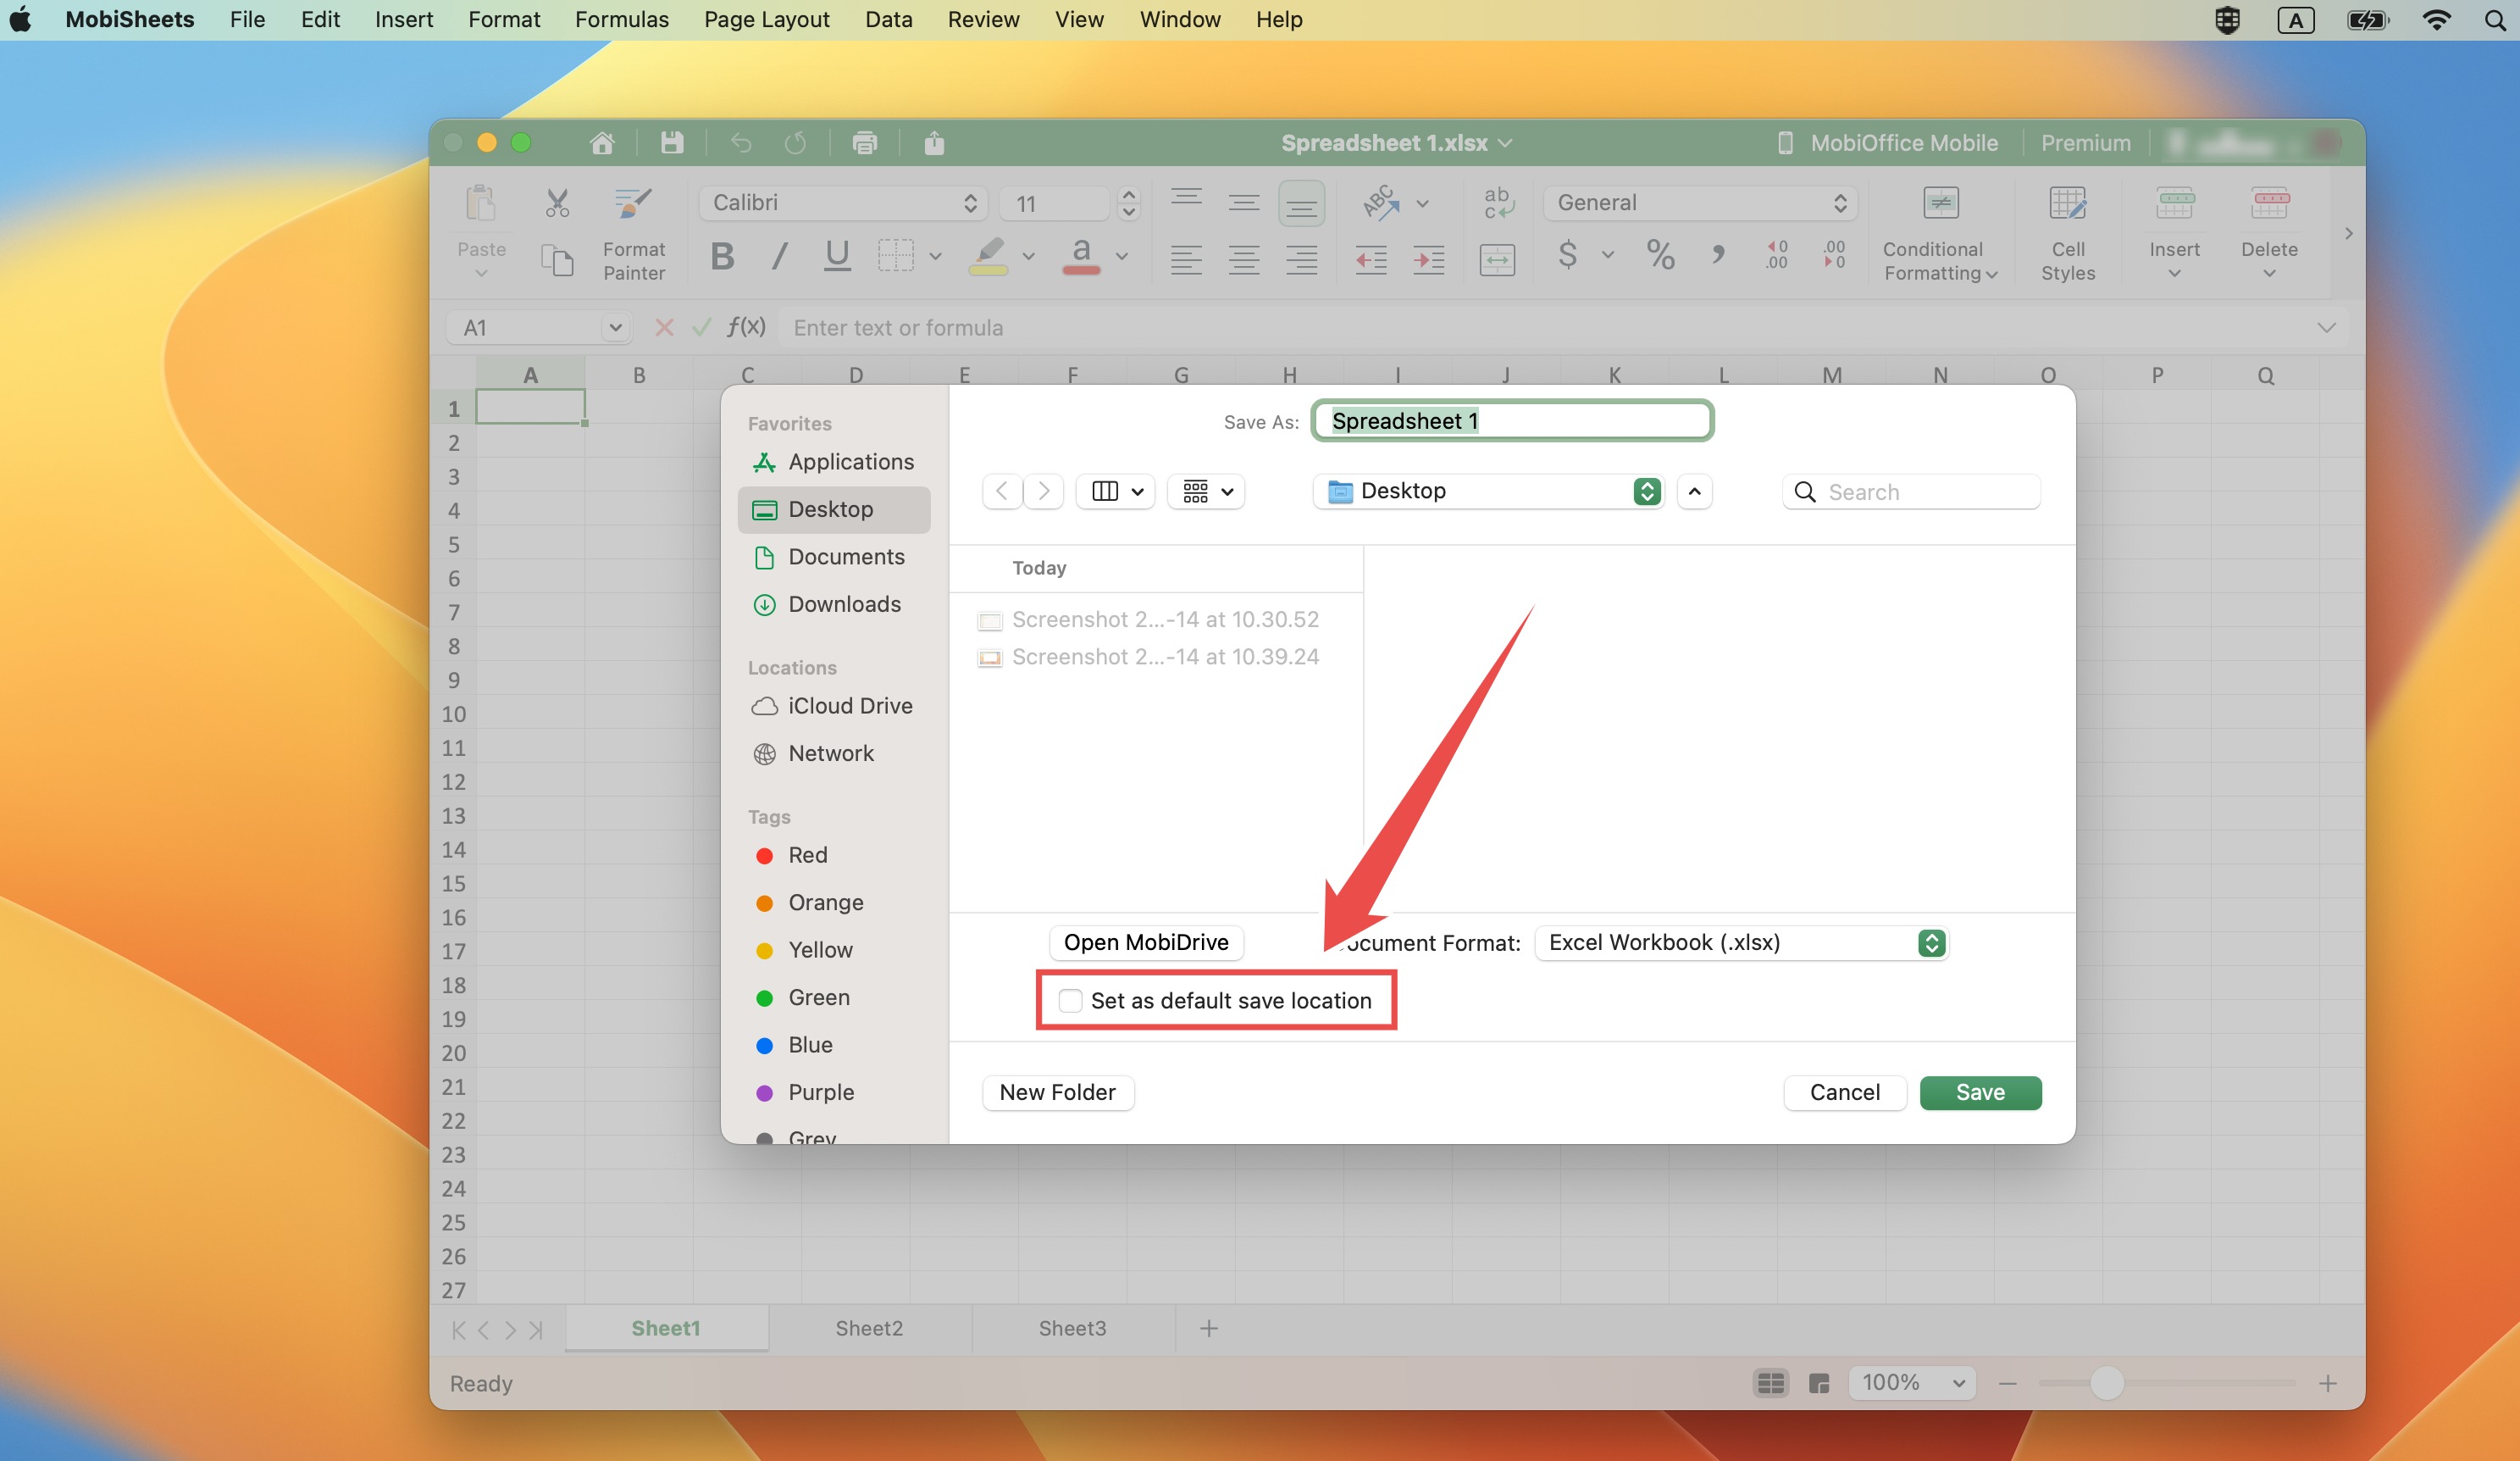The image size is (2520, 1461).
Task: Open the Document Format dropdown
Action: (1741, 942)
